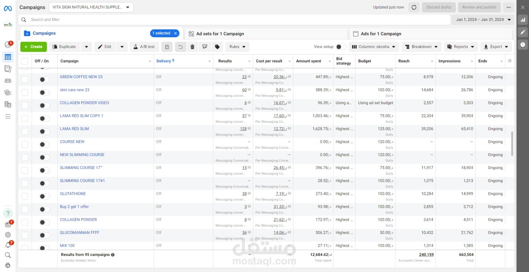529x272 pixels.
Task: Open history clock icon on right rail
Action: click(523, 44)
